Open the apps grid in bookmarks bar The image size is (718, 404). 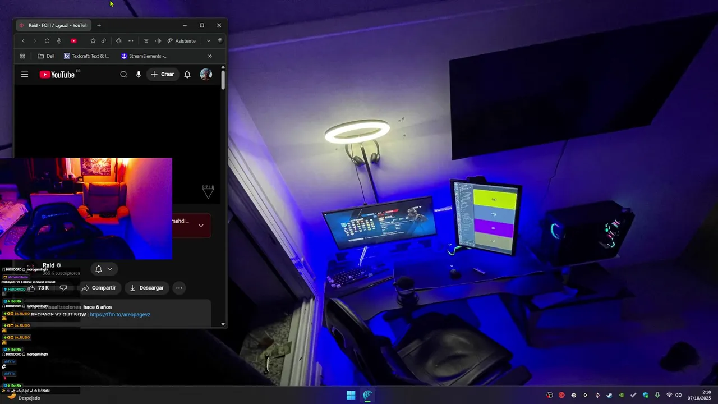[22, 56]
